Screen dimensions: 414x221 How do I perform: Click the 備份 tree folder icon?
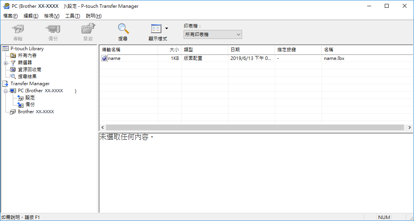pyautogui.click(x=20, y=105)
